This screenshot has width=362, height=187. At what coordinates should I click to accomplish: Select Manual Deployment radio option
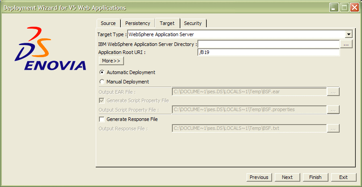(x=102, y=82)
